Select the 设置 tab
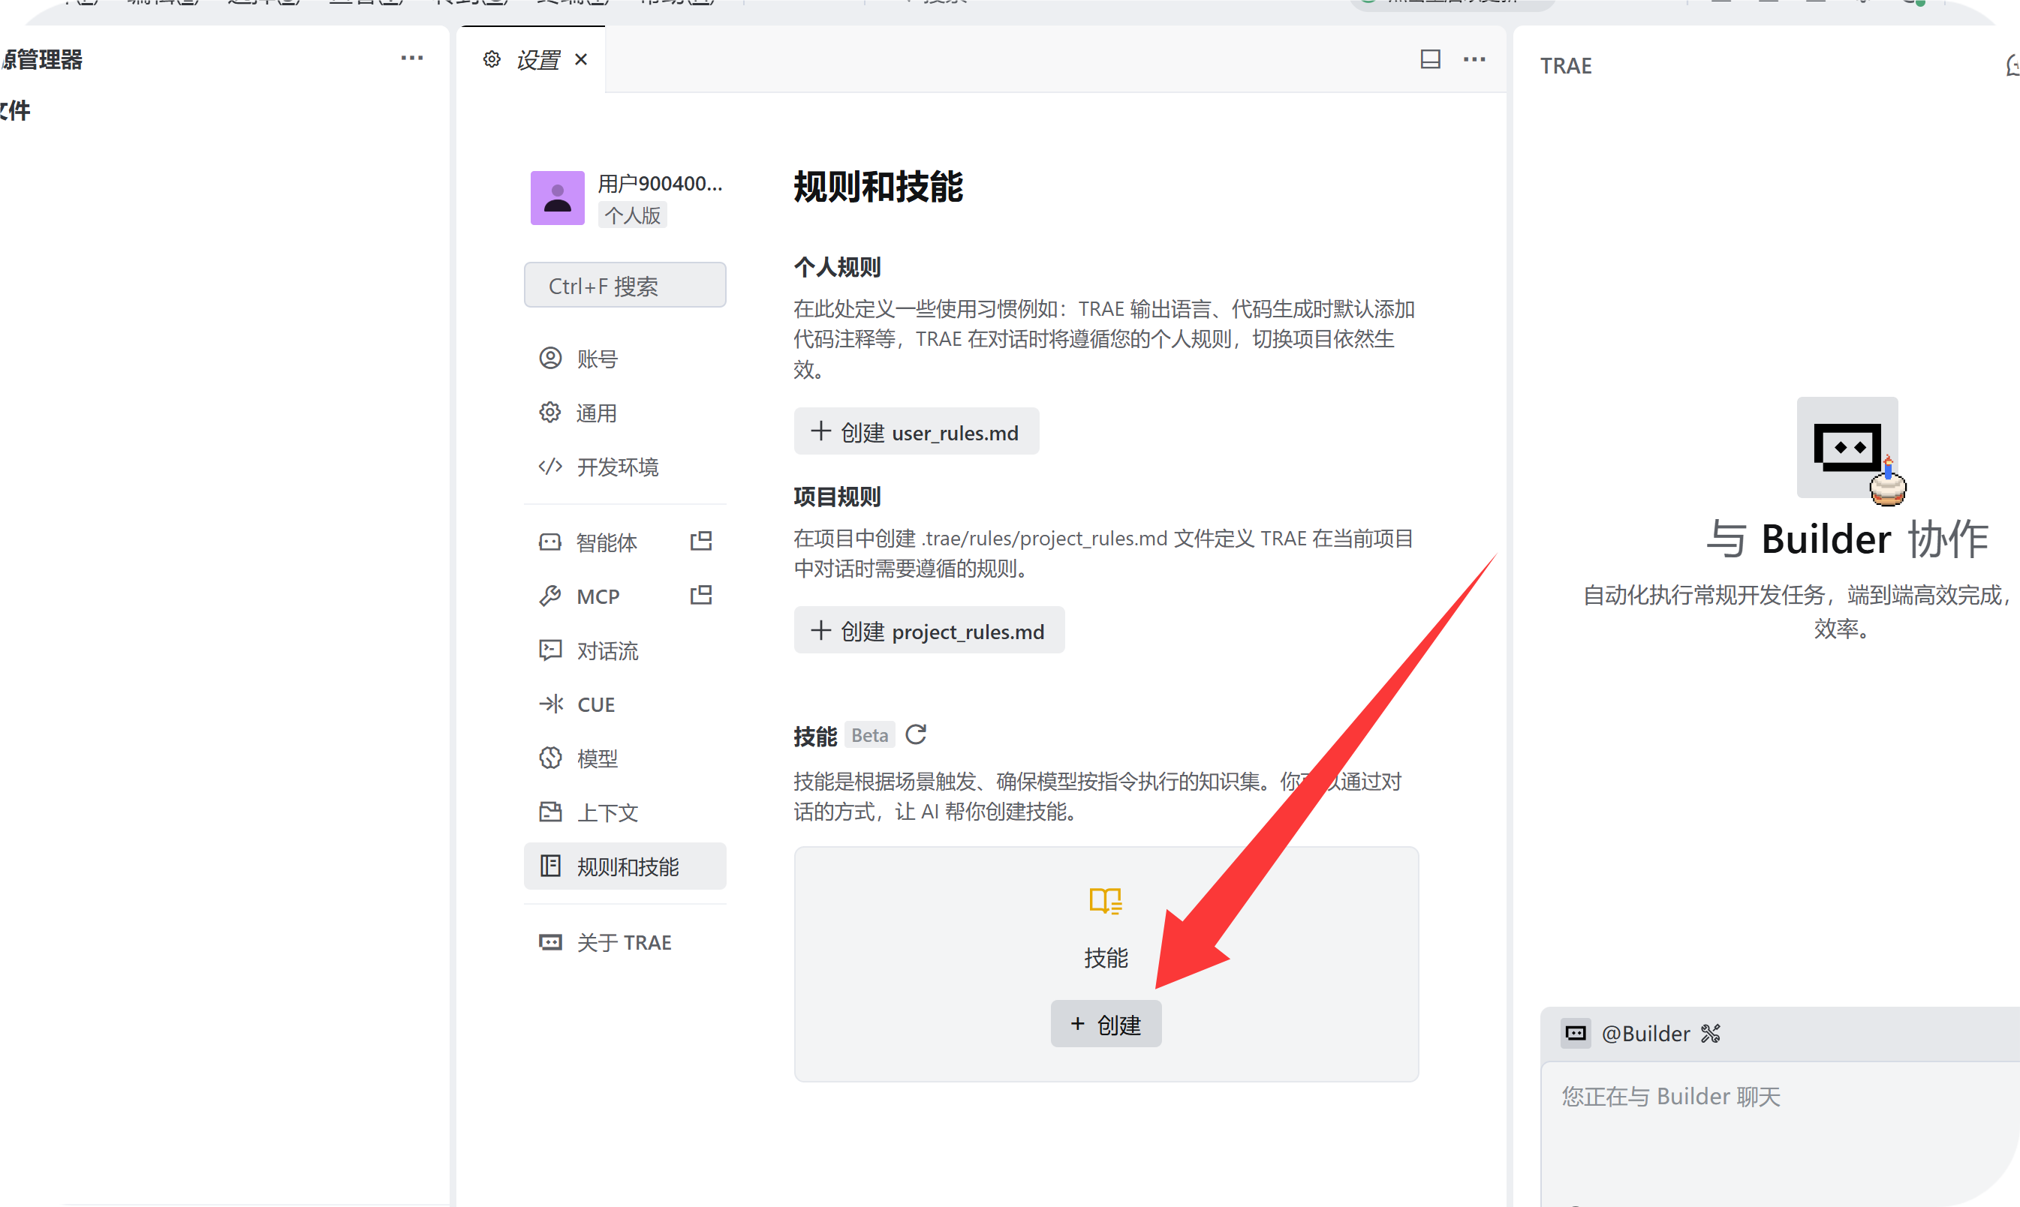The image size is (2020, 1207). tap(537, 60)
